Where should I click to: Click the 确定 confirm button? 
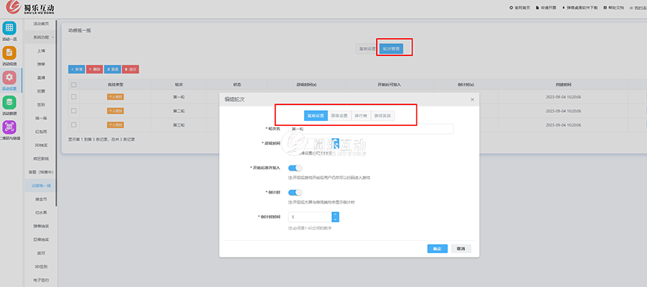(437, 249)
